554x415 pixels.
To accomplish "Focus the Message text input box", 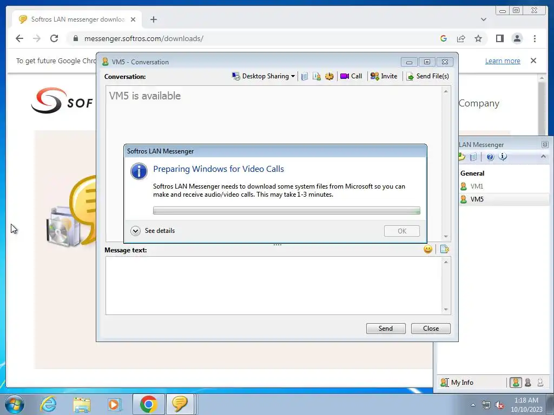I will click(273, 285).
